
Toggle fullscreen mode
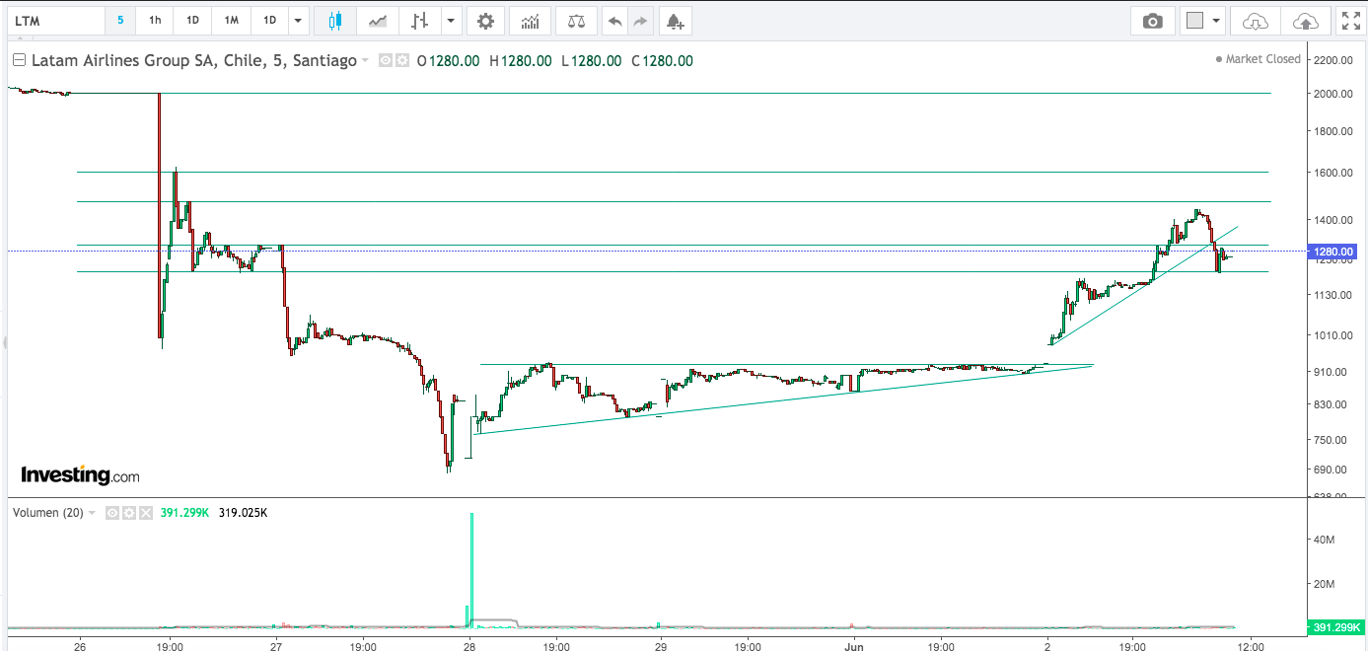[x=1350, y=21]
